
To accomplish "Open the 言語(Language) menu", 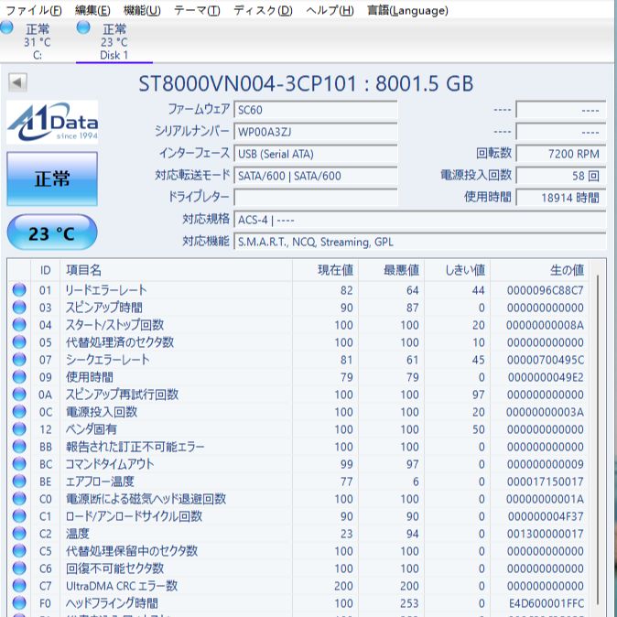I will (x=407, y=10).
